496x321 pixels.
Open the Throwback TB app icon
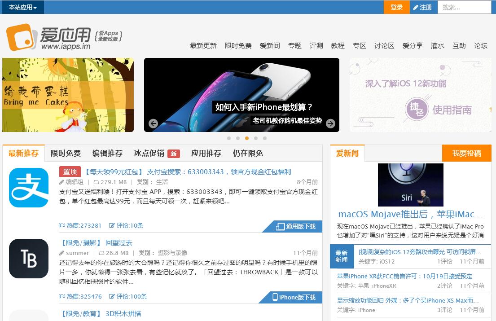pos(29,259)
